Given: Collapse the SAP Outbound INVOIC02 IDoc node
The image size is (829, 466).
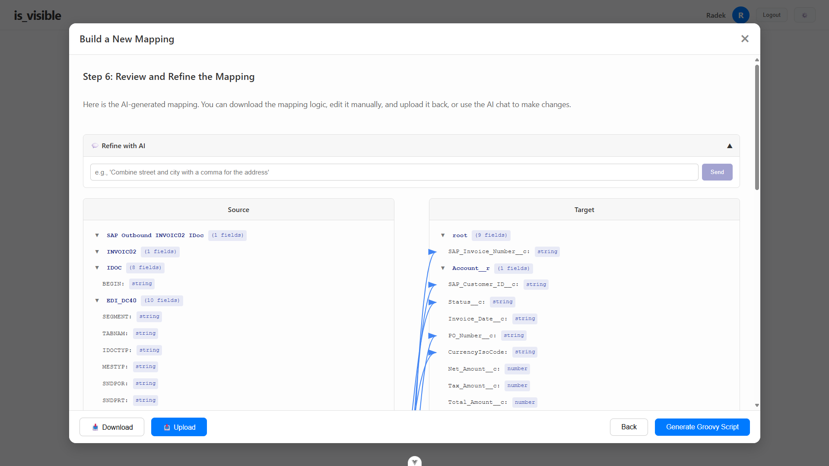Looking at the screenshot, I should (x=97, y=235).
